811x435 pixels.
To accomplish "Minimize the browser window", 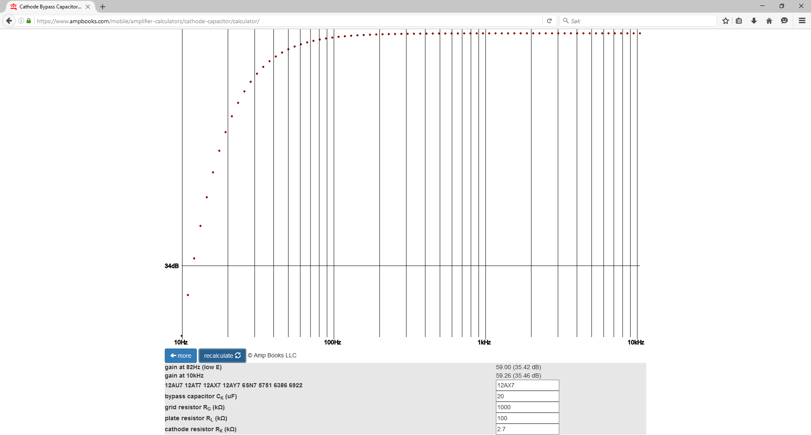I will [762, 6].
